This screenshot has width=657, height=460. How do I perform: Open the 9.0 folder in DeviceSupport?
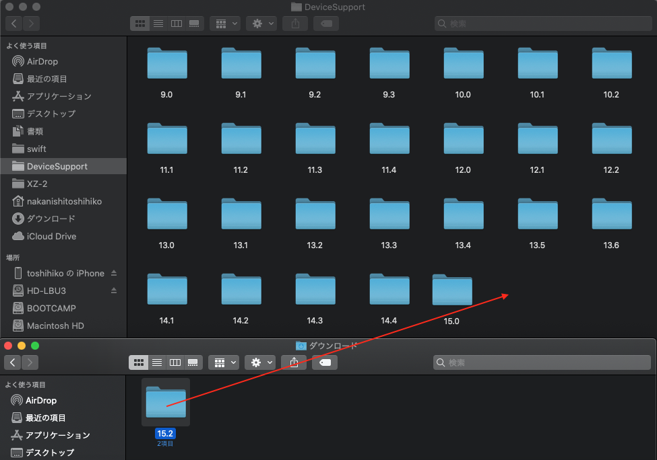click(167, 63)
